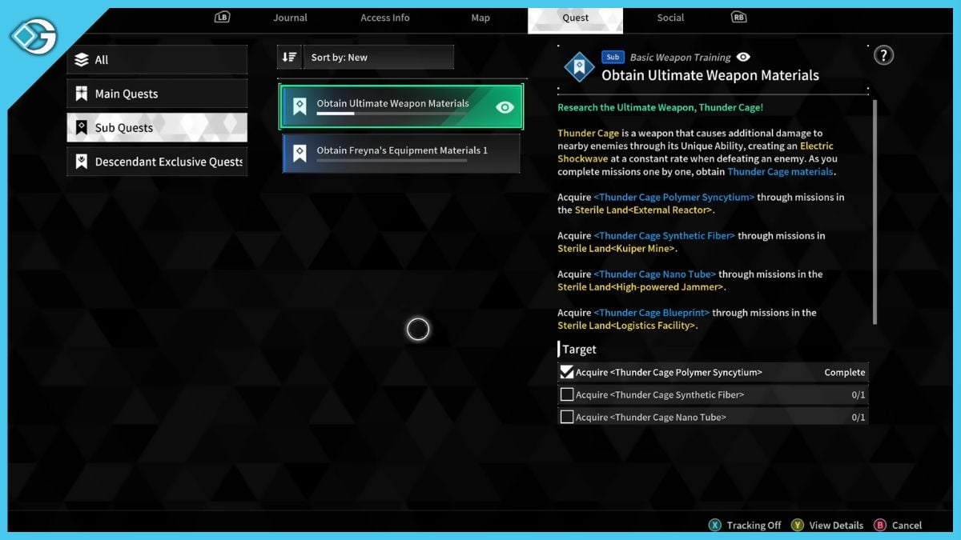Image resolution: width=961 pixels, height=540 pixels.
Task: Click the site logo in top-left corner
Action: point(33,36)
